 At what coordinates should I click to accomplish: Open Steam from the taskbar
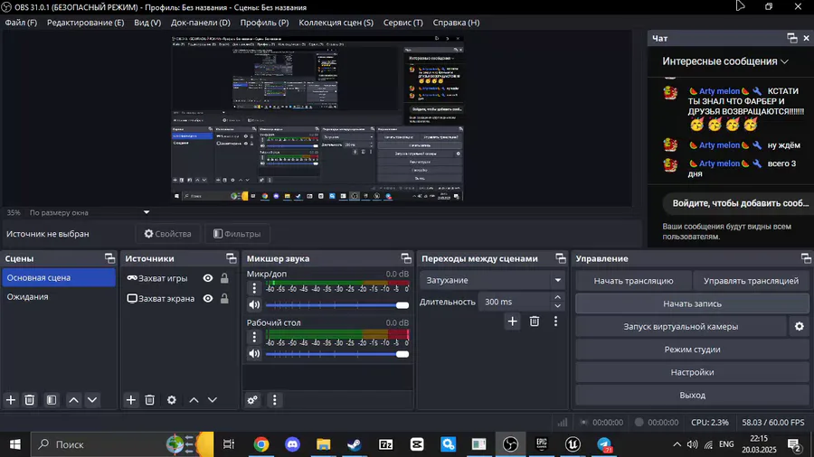355,444
